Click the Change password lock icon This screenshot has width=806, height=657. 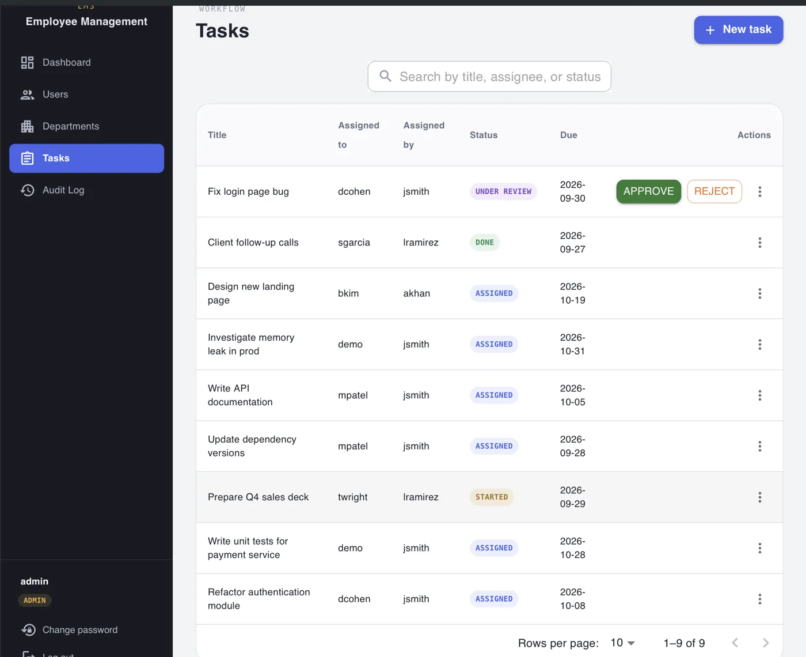[28, 630]
